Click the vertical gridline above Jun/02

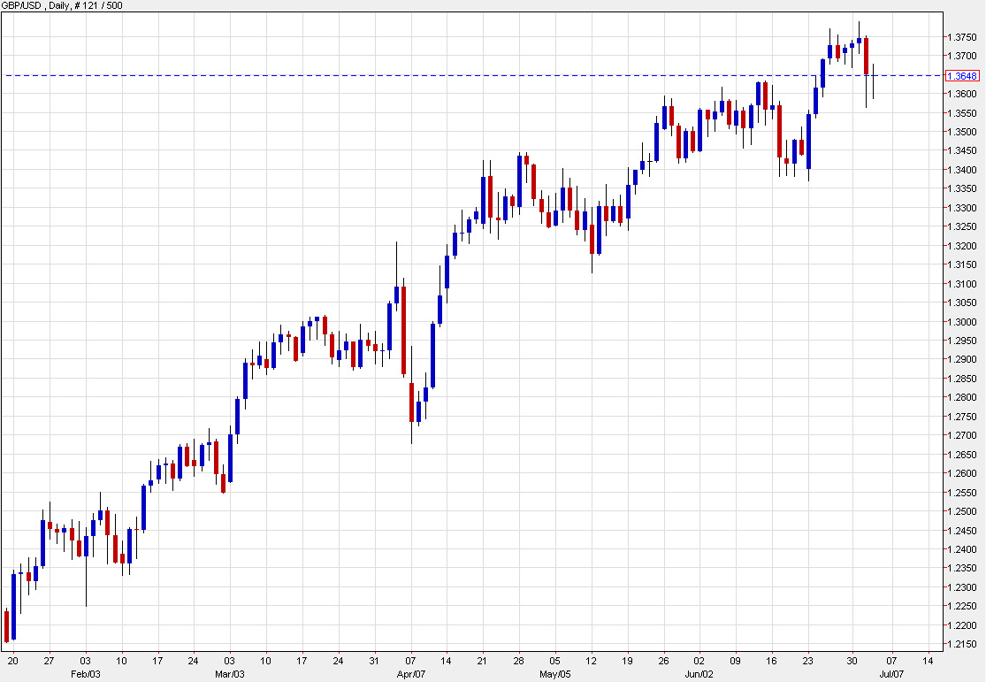click(x=699, y=354)
